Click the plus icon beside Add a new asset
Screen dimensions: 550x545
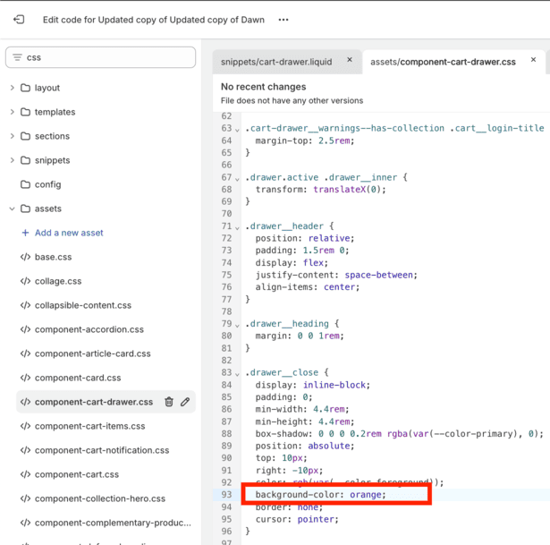coord(25,233)
